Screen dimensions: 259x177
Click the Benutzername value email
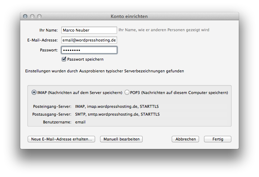coord(80,122)
